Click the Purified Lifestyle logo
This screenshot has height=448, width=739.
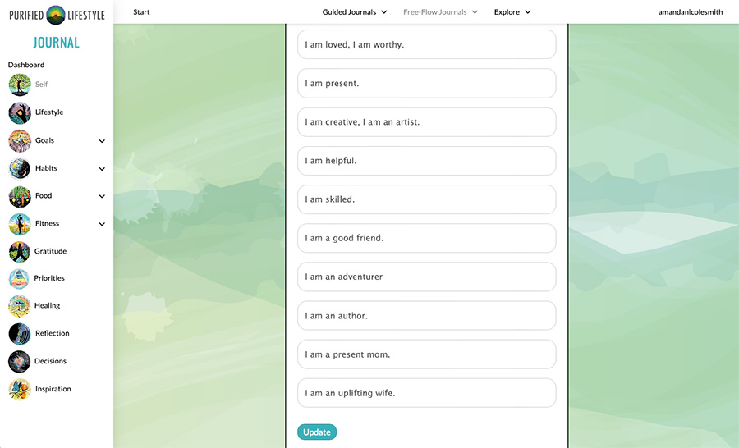pos(56,15)
